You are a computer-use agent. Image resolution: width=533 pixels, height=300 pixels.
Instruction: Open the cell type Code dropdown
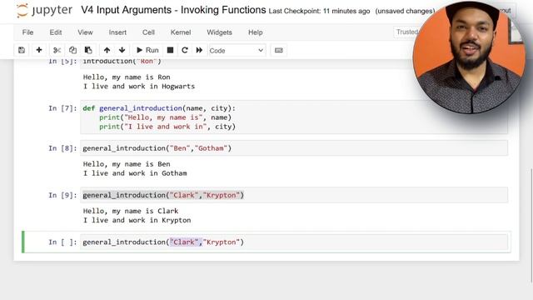tap(237, 51)
